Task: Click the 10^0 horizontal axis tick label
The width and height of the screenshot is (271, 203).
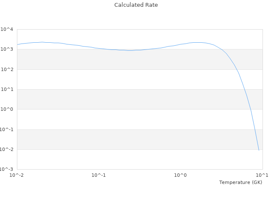Action: pyautogui.click(x=181, y=175)
